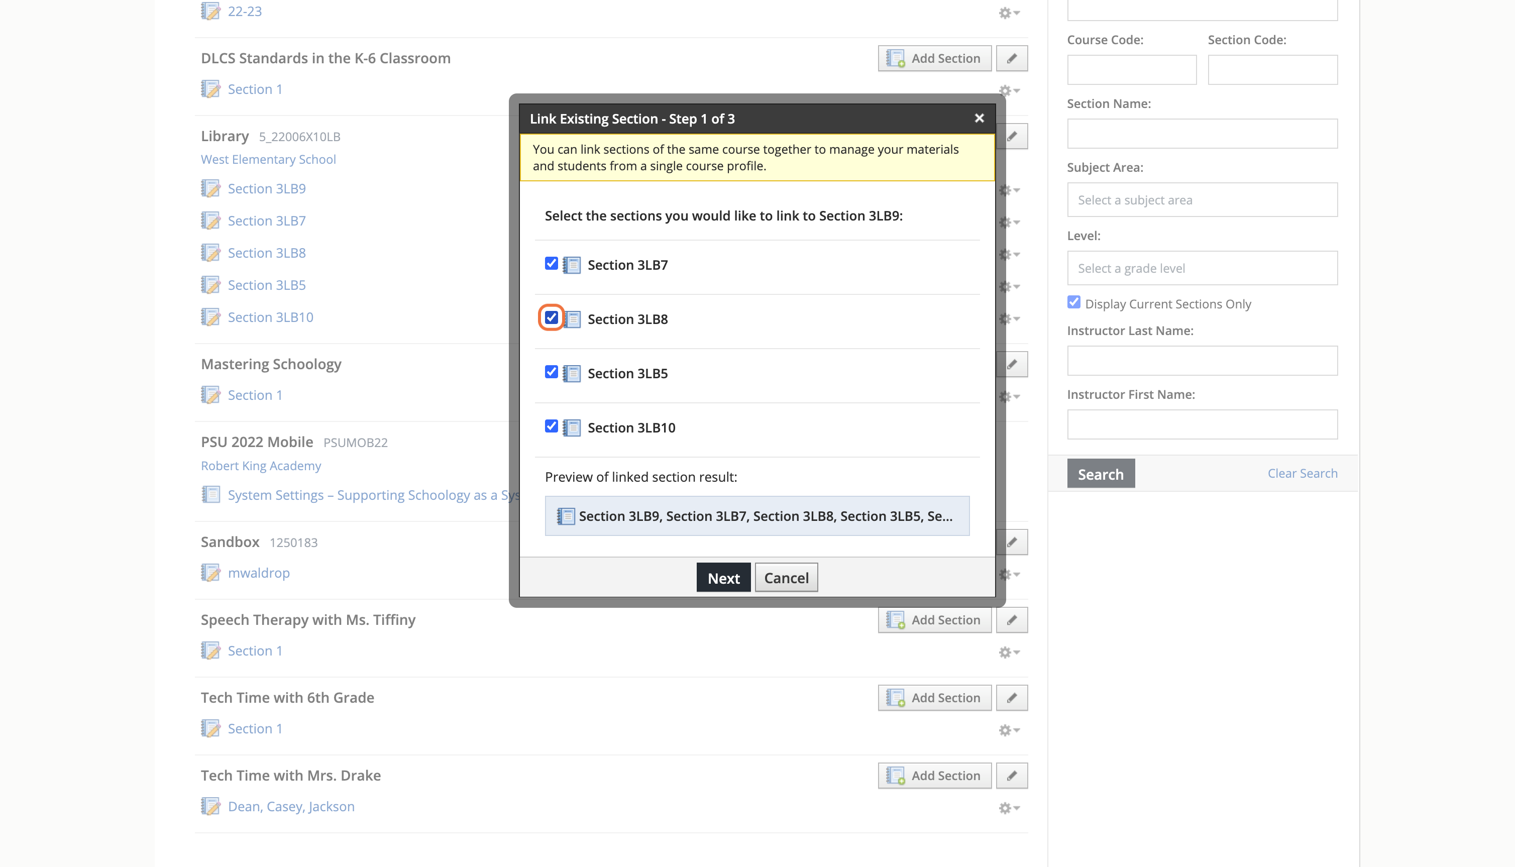Toggle Display Current Sections Only checkbox
This screenshot has height=867, width=1515.
pos(1074,302)
